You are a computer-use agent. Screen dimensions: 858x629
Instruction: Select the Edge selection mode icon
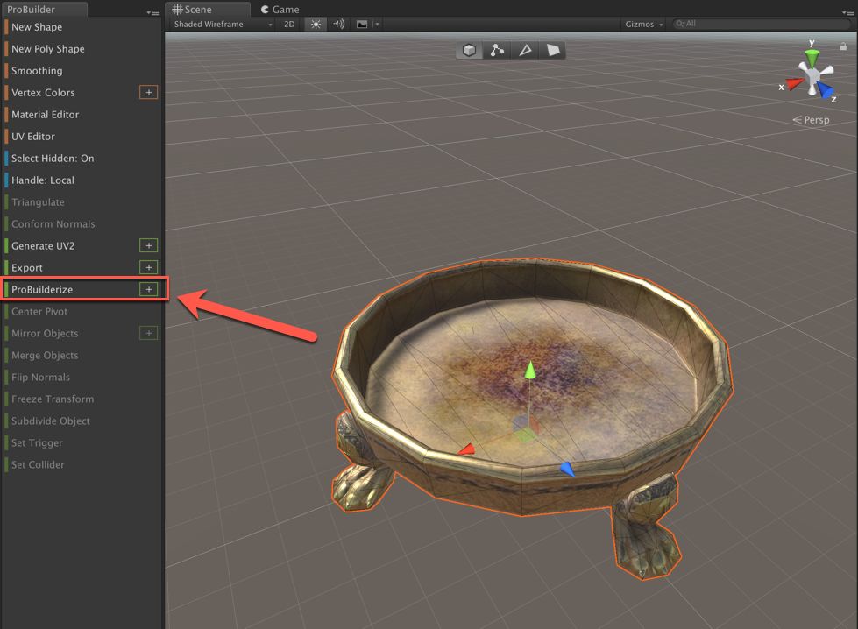(x=525, y=51)
